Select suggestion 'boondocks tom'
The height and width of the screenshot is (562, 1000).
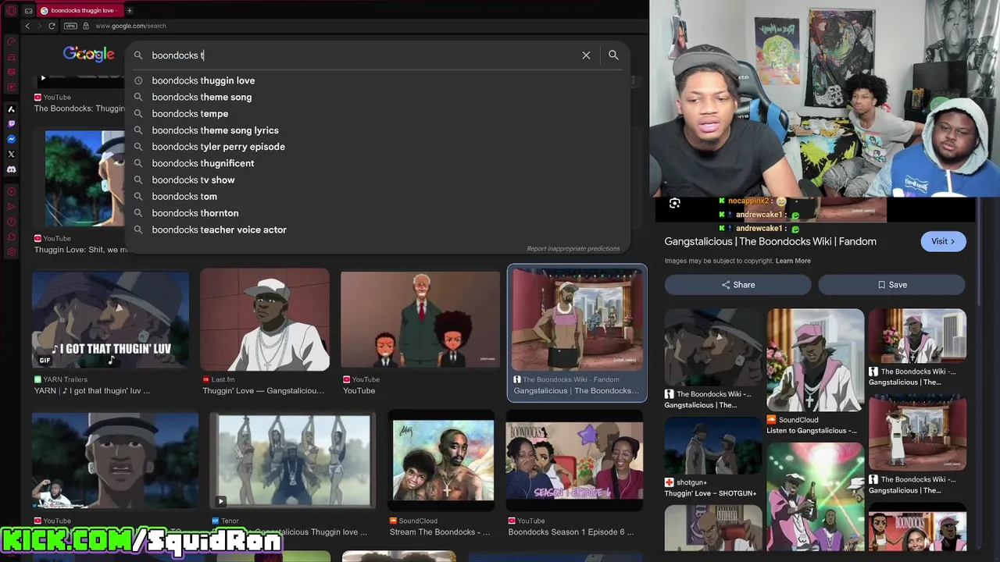pos(377,196)
